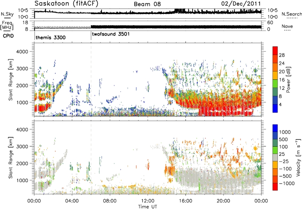Click 'Slant Range [km]' label of velocity panel
The image size is (302, 209).
click(x=11, y=157)
